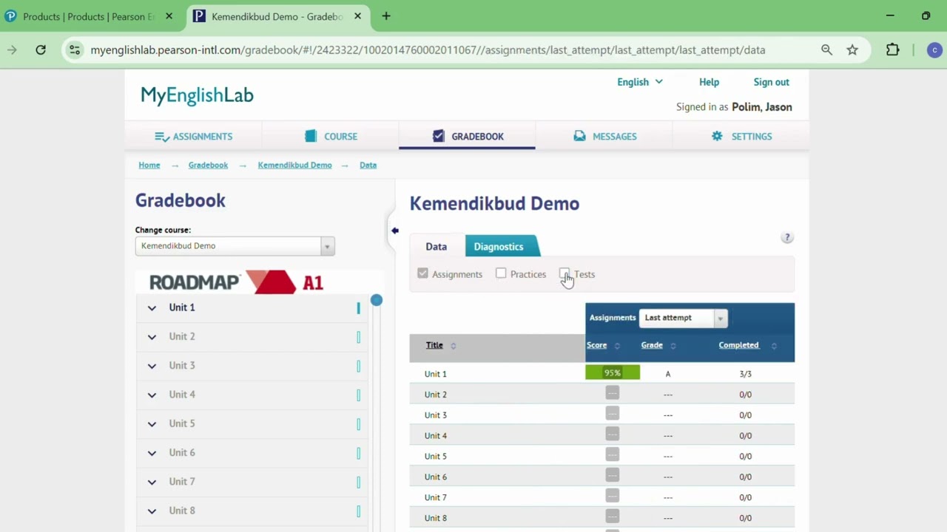This screenshot has width=947, height=532.
Task: Click the Unit 1 progress marker bar
Action: point(359,308)
